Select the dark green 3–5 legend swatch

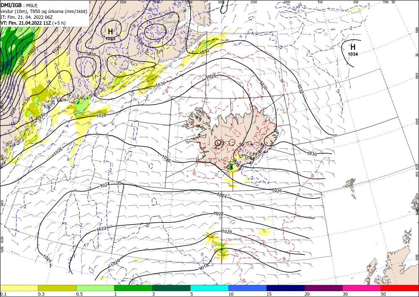tap(171, 288)
